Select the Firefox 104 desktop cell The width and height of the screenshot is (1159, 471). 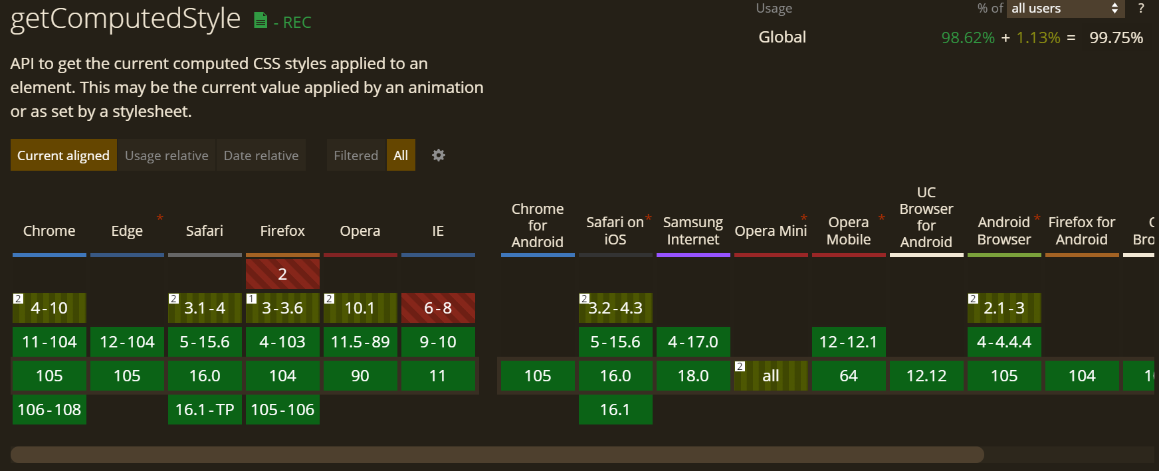pyautogui.click(x=282, y=375)
